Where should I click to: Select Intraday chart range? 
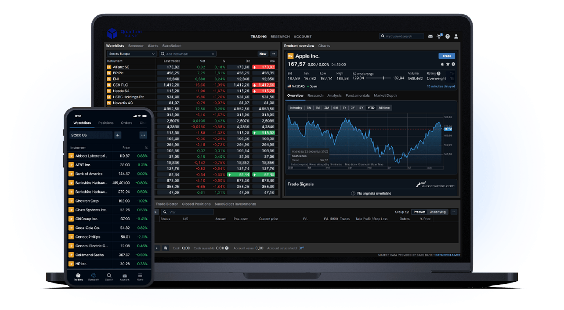pyautogui.click(x=296, y=108)
